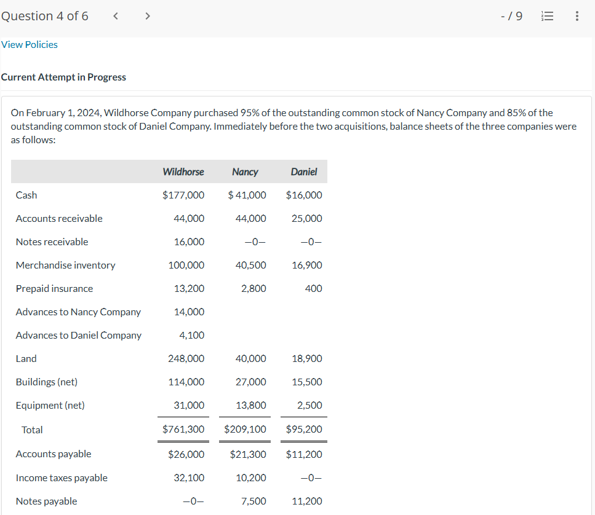Go to the next question arrow
This screenshot has height=515, width=595.
148,16
